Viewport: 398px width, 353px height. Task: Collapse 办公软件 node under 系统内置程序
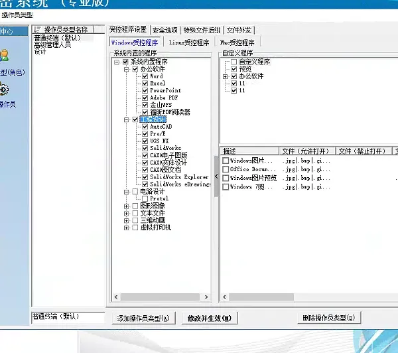tap(126, 69)
